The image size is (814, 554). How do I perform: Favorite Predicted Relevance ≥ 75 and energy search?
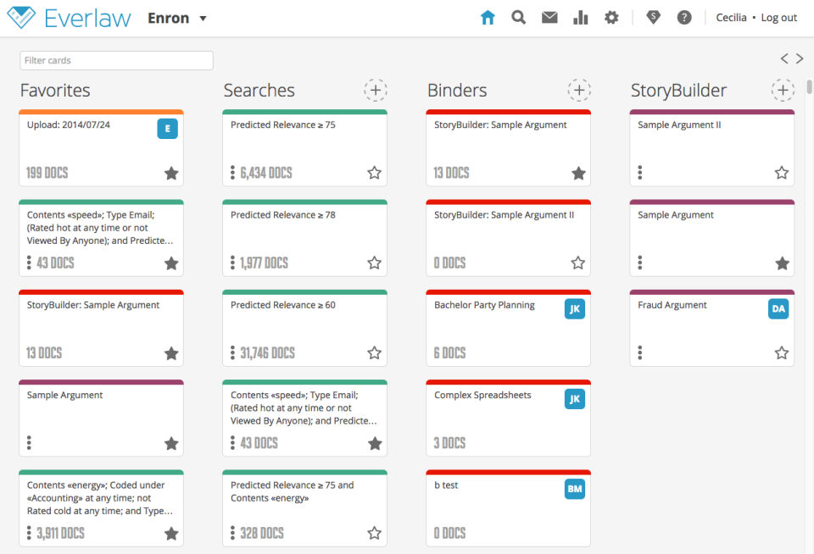374,534
